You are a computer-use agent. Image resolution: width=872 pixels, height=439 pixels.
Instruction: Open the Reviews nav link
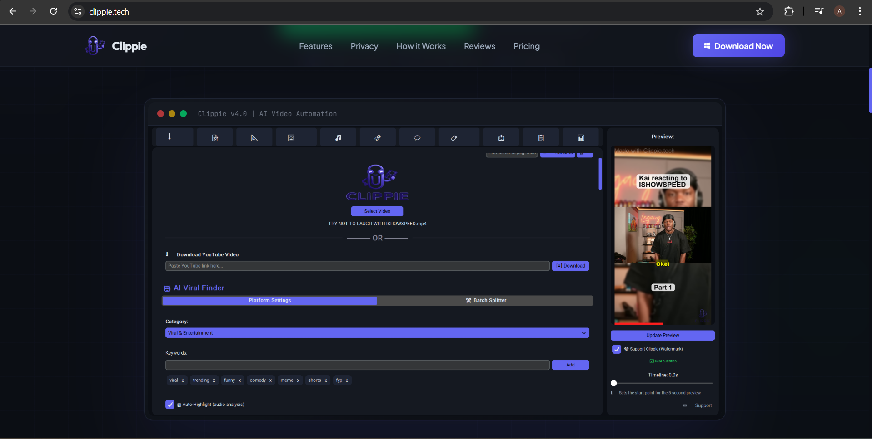(480, 46)
